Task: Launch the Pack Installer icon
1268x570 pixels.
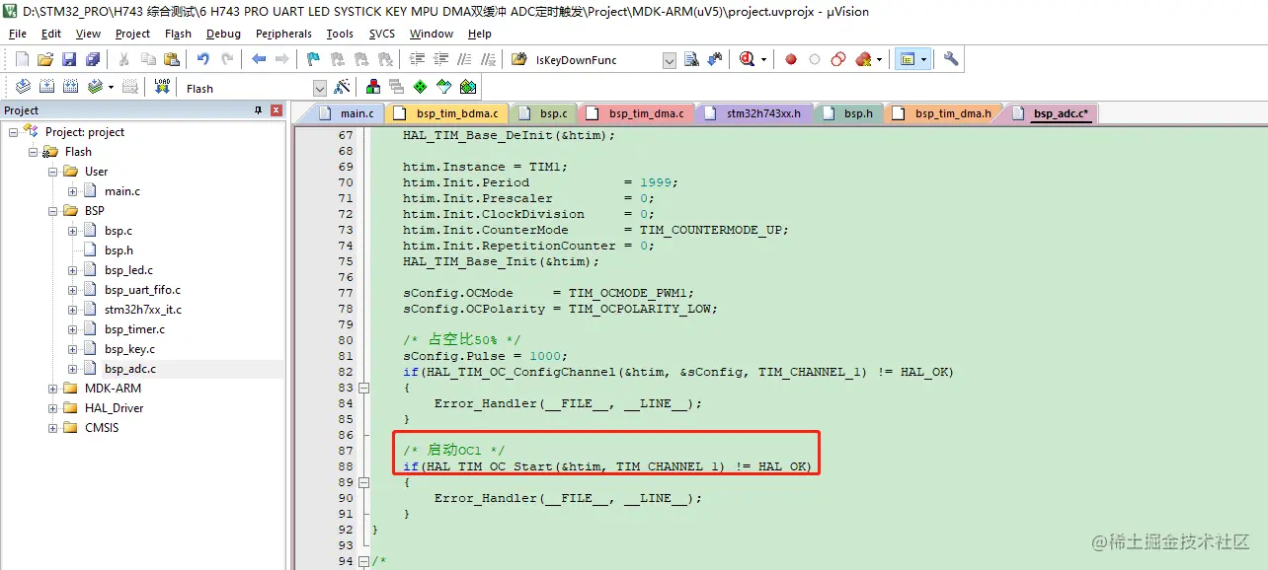Action: pyautogui.click(x=468, y=87)
